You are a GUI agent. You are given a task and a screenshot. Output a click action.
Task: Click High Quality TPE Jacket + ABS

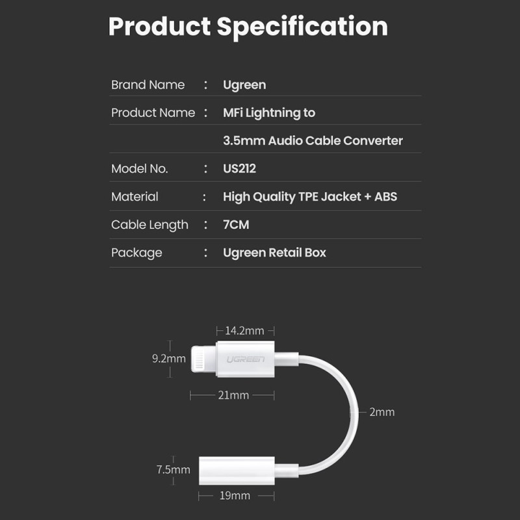pos(309,196)
